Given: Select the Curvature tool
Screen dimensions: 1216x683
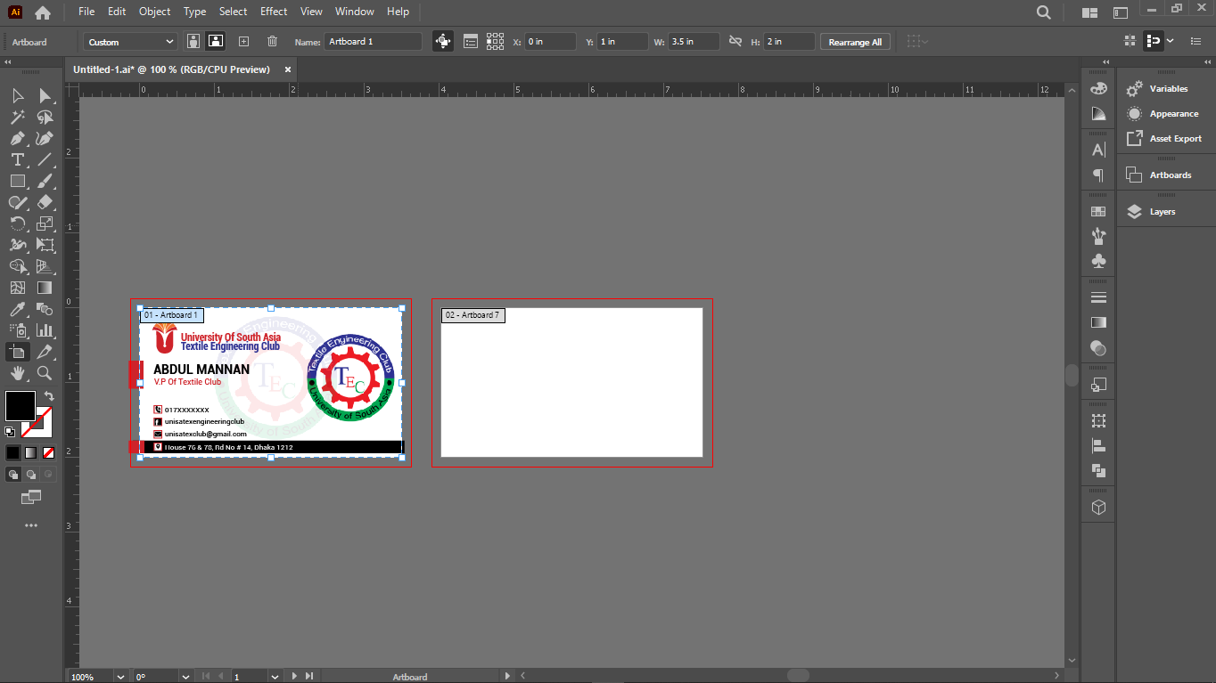Looking at the screenshot, I should (45, 138).
